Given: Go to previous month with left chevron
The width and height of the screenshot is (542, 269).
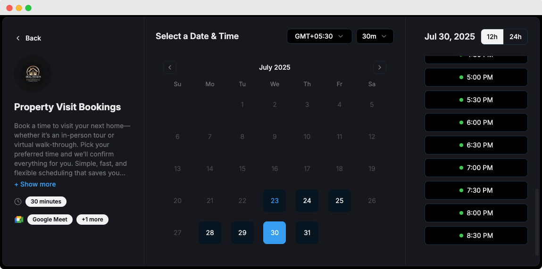Looking at the screenshot, I should (170, 67).
